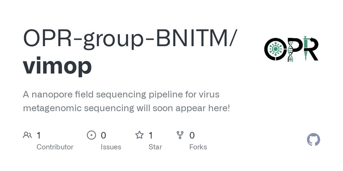343x171 pixels.
Task: Click the nanopore pipeline description text
Action: pyautogui.click(x=127, y=102)
